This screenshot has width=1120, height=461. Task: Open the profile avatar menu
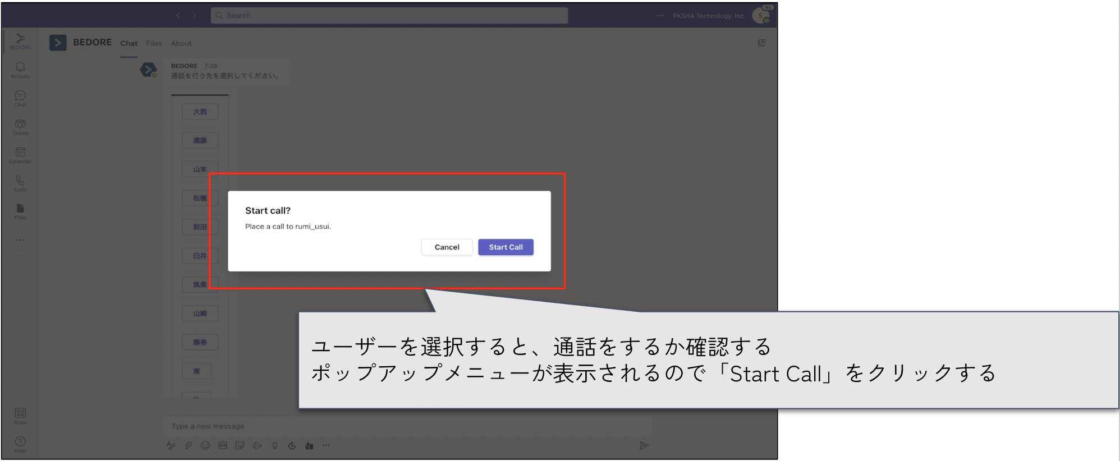[761, 16]
